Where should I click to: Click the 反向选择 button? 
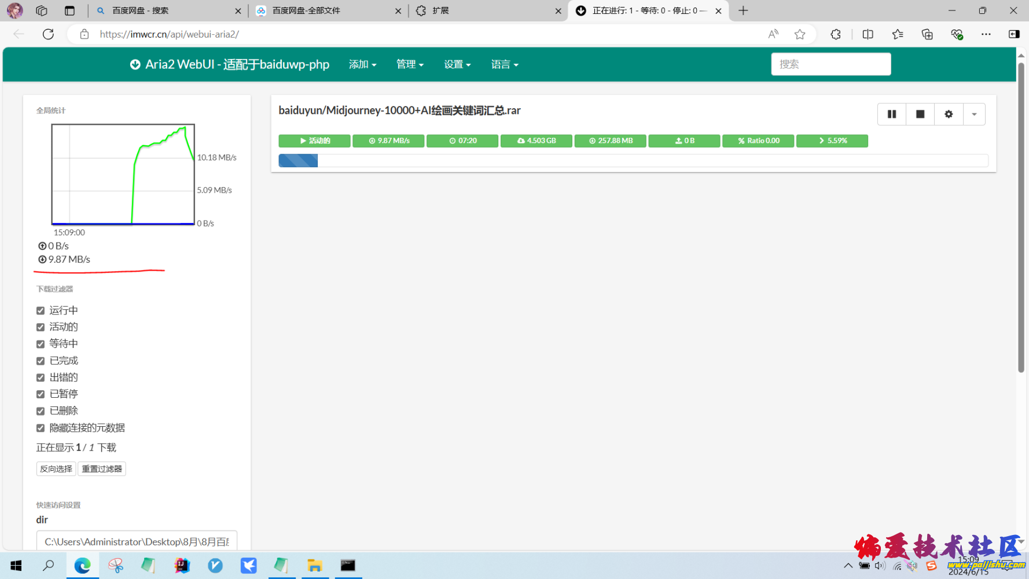(x=56, y=469)
